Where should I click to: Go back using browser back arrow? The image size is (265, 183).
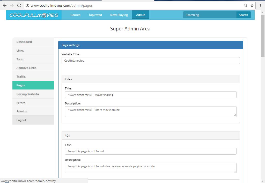pyautogui.click(x=5, y=5)
